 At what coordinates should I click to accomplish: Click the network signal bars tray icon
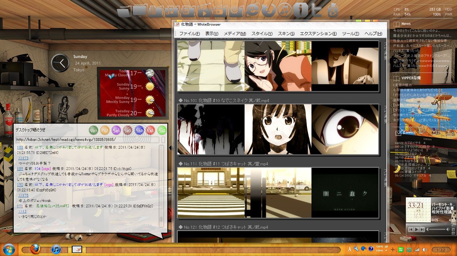coord(417,249)
